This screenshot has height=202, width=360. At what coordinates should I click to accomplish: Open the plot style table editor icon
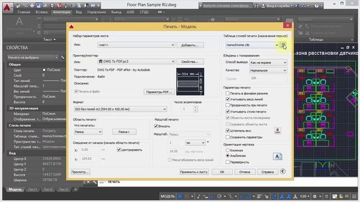coord(283,45)
